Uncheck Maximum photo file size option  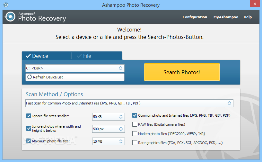pyautogui.click(x=29, y=141)
